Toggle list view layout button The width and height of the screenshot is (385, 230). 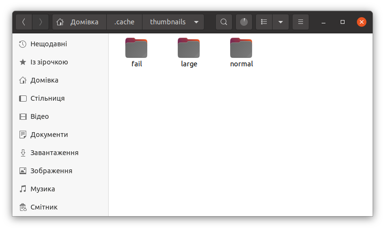coord(264,22)
